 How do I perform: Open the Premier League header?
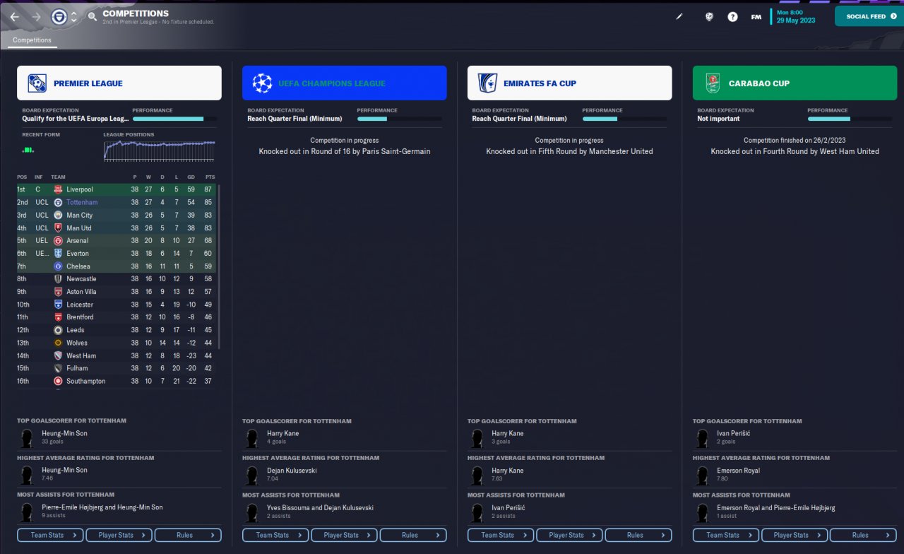(119, 83)
